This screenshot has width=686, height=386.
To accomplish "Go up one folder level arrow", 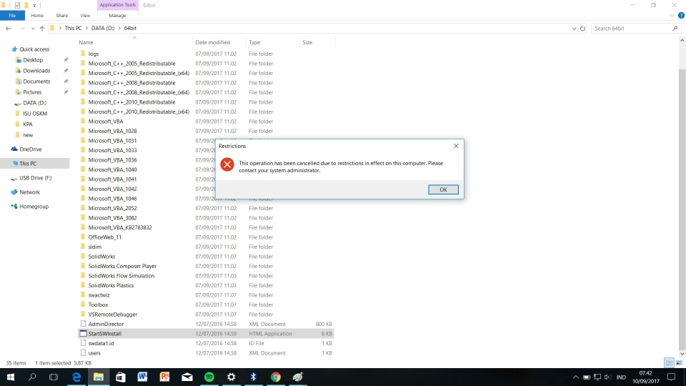I will pos(42,29).
